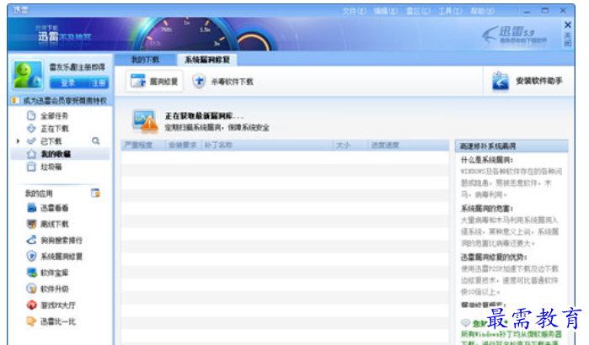Viewport: 589px width, 345px height.
Task: Click the 高速修补系统漏洞 panel header
Action: 511,146
